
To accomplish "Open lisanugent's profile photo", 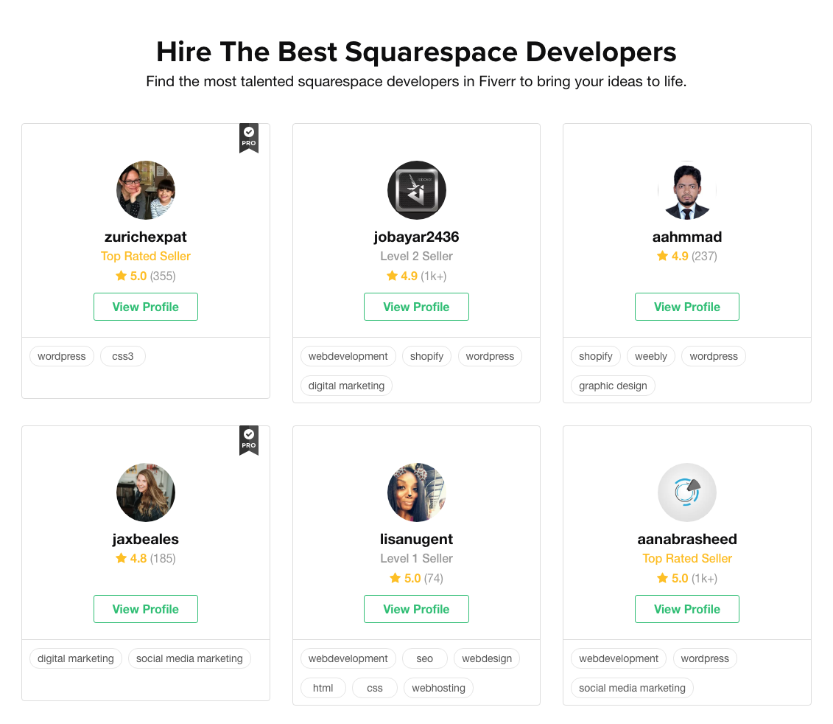I will point(417,492).
